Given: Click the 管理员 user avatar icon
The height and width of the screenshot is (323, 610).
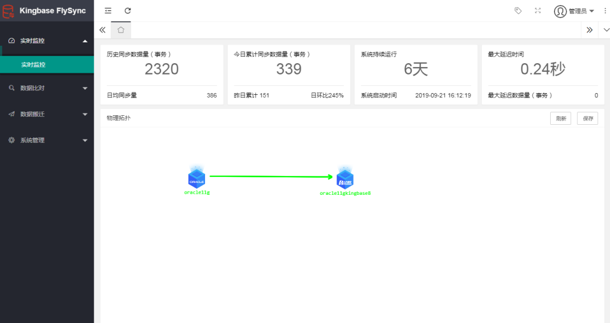Looking at the screenshot, I should tap(560, 11).
